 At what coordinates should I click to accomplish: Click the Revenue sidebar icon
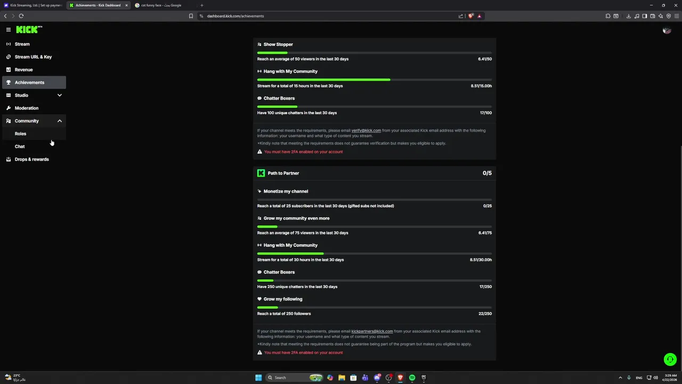coord(9,70)
